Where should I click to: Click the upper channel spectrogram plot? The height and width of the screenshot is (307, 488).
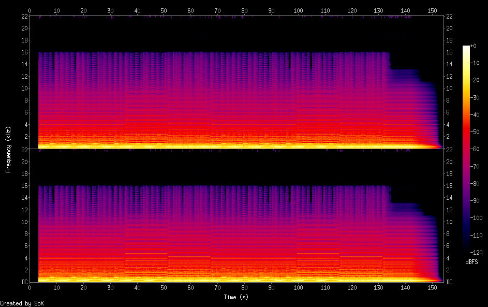tap(236, 82)
